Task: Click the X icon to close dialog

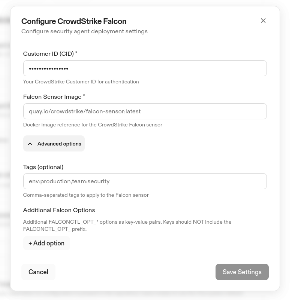Action: pyautogui.click(x=263, y=21)
